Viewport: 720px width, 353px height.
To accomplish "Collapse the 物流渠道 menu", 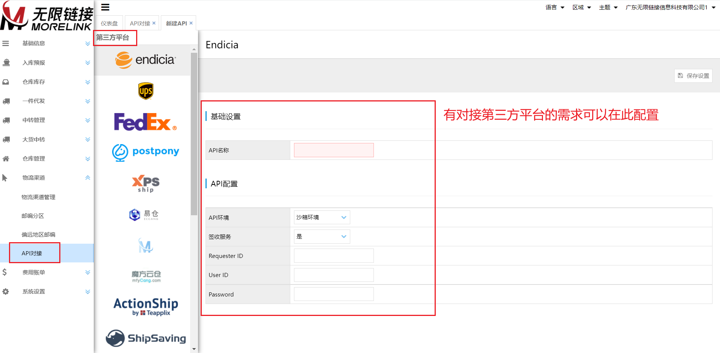I will point(87,178).
